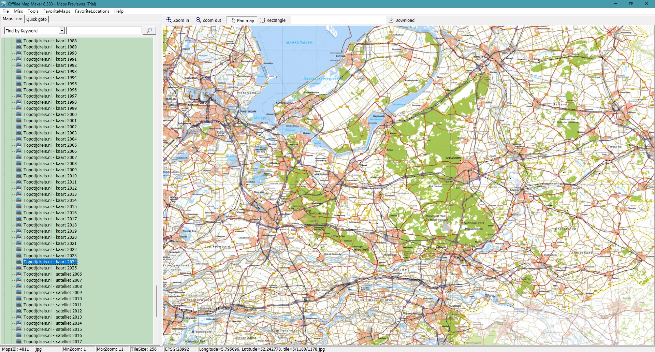Switch to the Maps tree tab

[12, 19]
